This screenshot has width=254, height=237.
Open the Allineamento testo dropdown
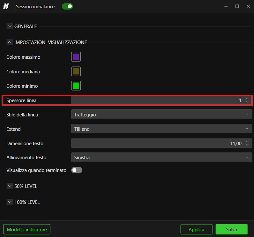point(162,157)
